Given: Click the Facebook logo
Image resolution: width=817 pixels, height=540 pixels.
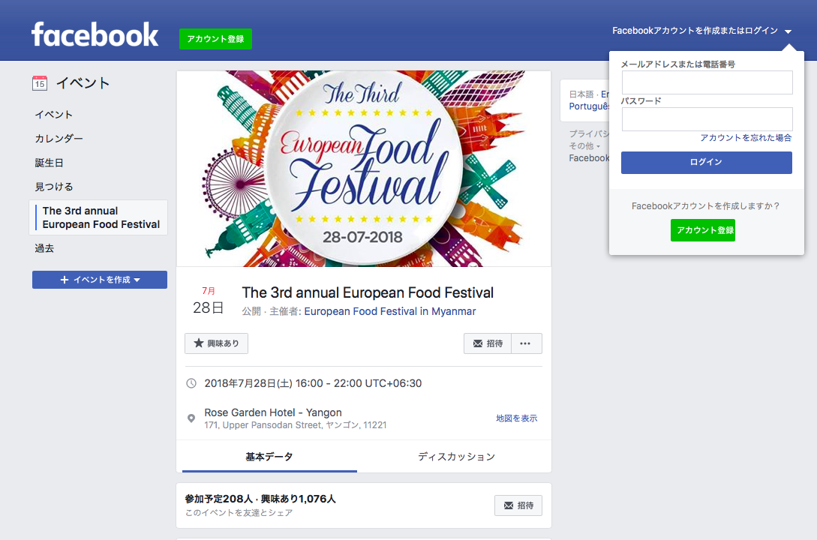Looking at the screenshot, I should click(x=95, y=34).
